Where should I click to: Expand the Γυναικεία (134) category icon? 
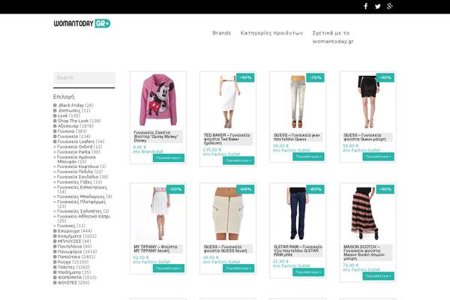coord(55,136)
